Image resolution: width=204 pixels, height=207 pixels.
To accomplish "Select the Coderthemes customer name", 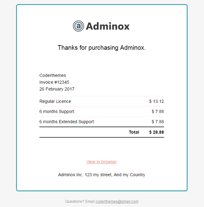I will pyautogui.click(x=53, y=75).
